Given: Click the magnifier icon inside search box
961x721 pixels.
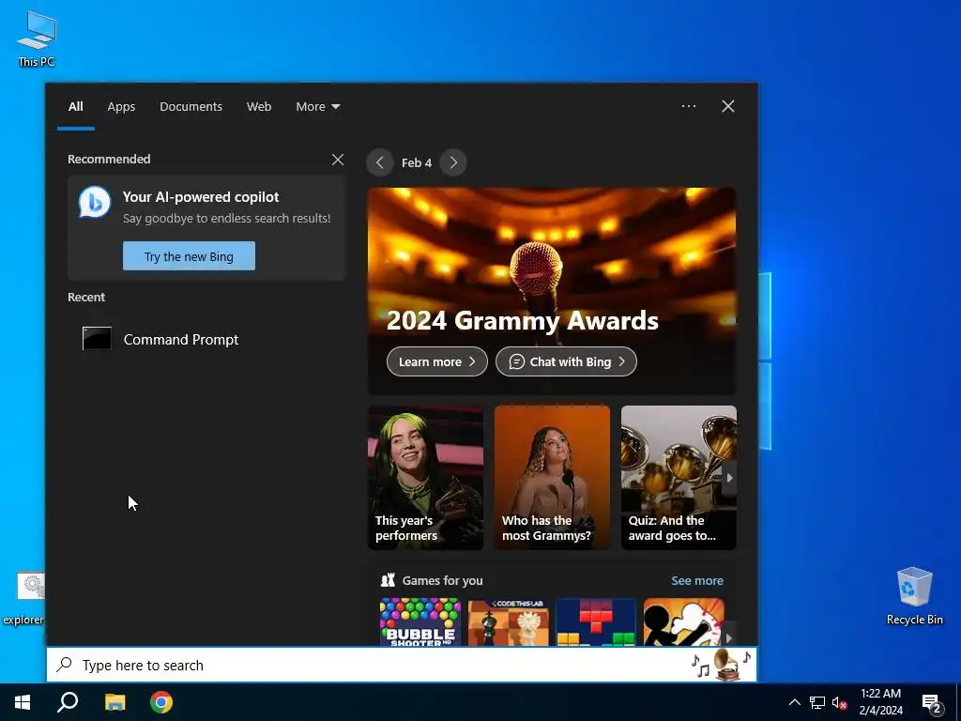Looking at the screenshot, I should [64, 665].
